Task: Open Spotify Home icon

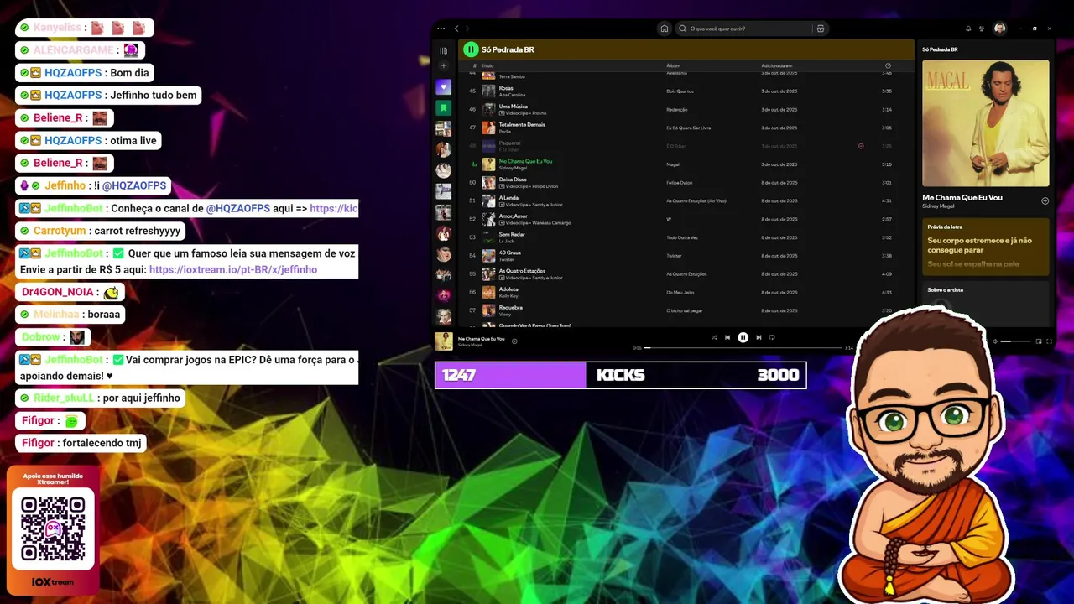Action: pos(665,29)
